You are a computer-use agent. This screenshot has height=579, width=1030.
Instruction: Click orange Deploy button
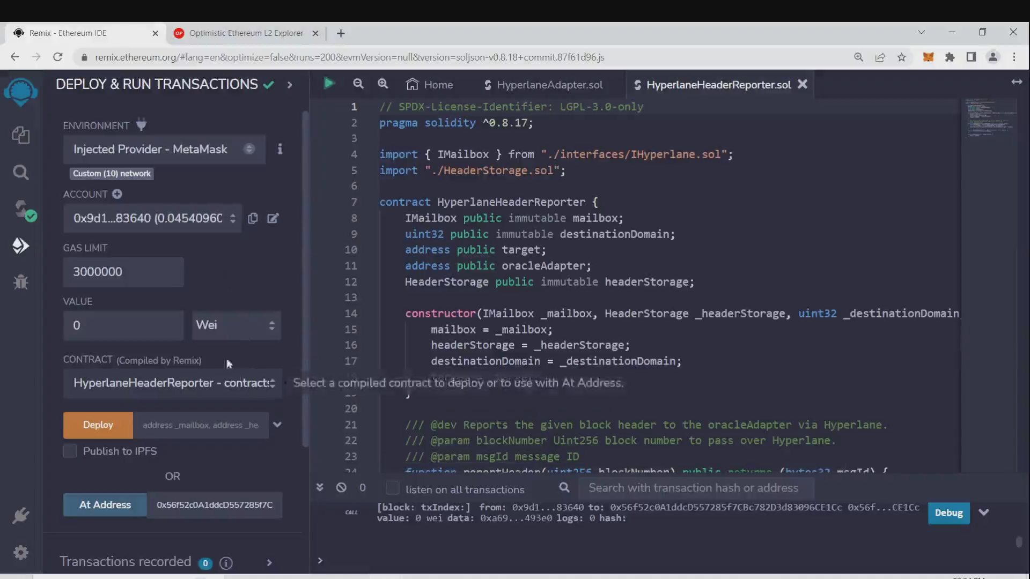[x=98, y=425]
